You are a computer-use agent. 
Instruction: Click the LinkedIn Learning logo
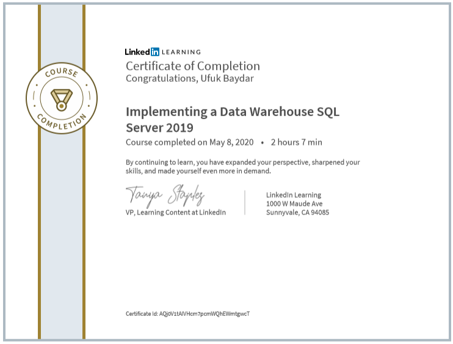[162, 52]
